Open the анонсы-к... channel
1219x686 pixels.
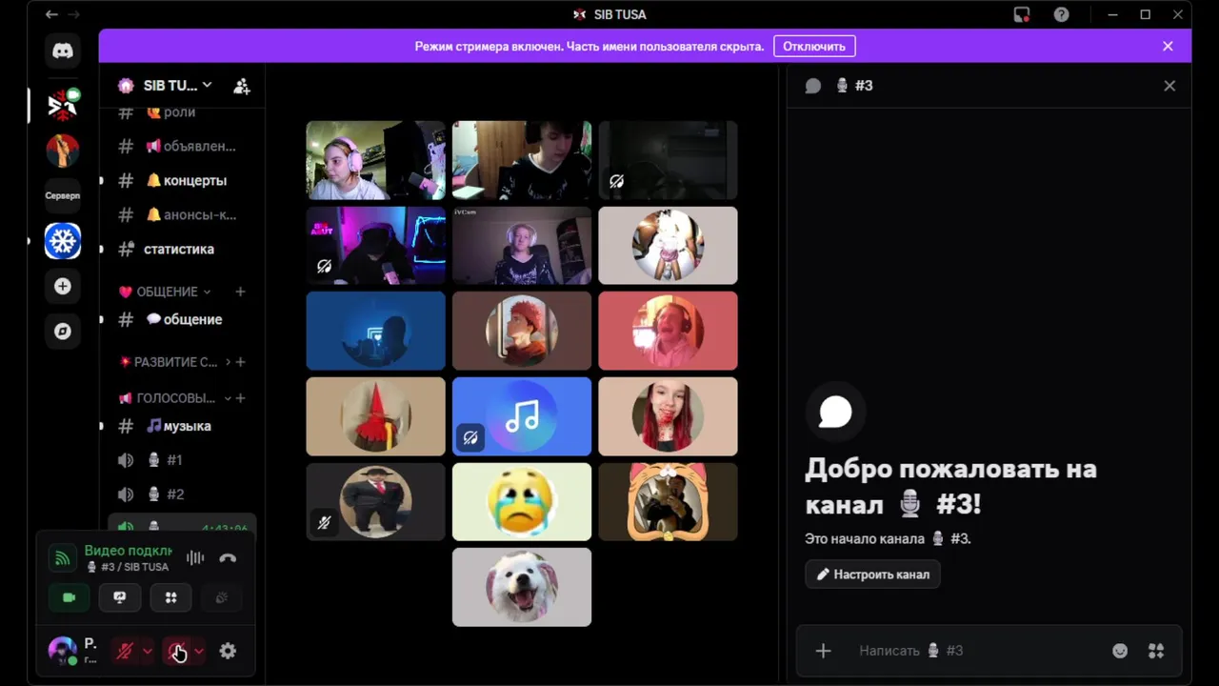(181, 214)
